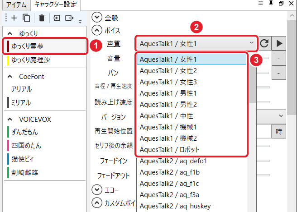Collapse the VOICEVOX group
This screenshot has width=297, height=212.
tap(10, 120)
